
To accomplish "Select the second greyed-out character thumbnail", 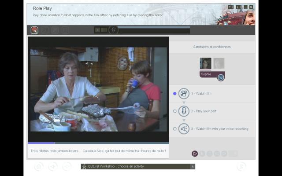I will tap(219, 63).
